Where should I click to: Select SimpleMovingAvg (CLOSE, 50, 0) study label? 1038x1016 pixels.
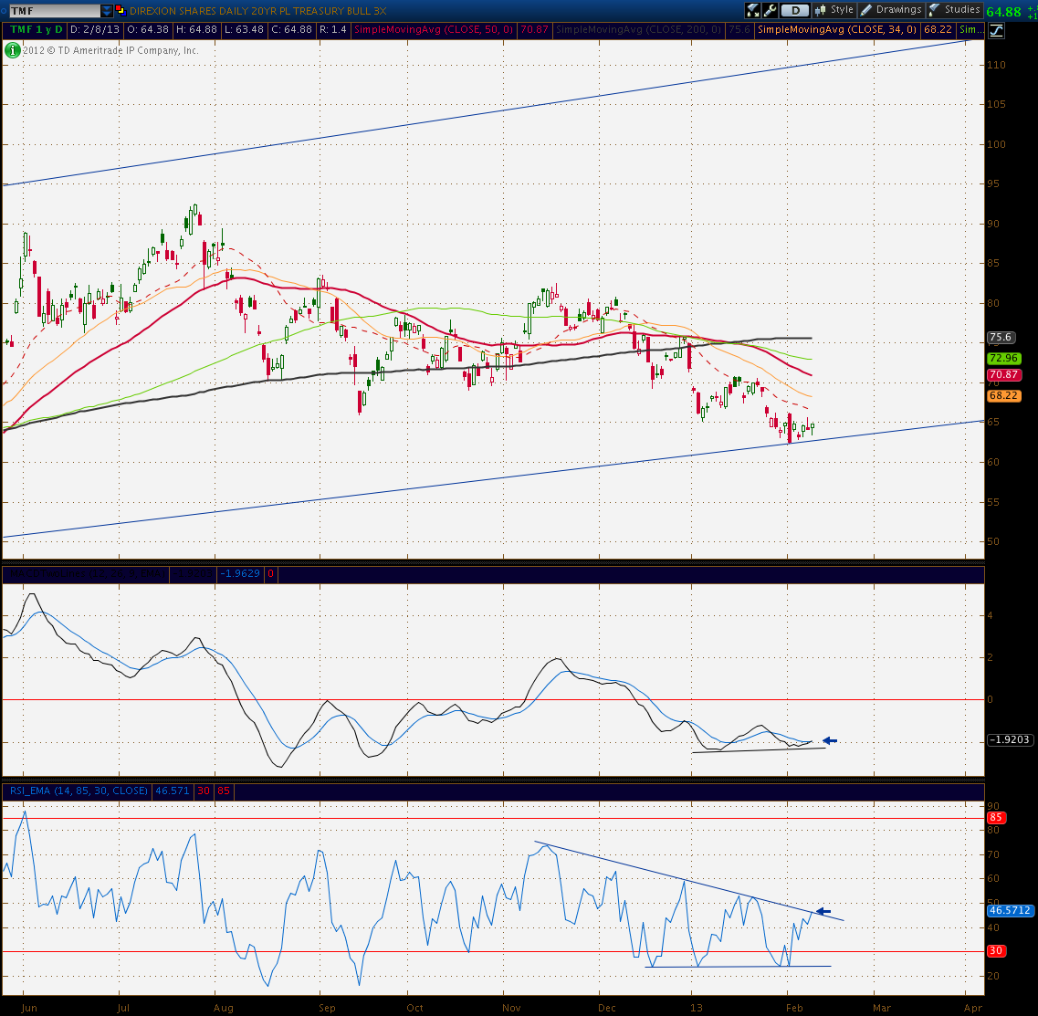pos(434,30)
